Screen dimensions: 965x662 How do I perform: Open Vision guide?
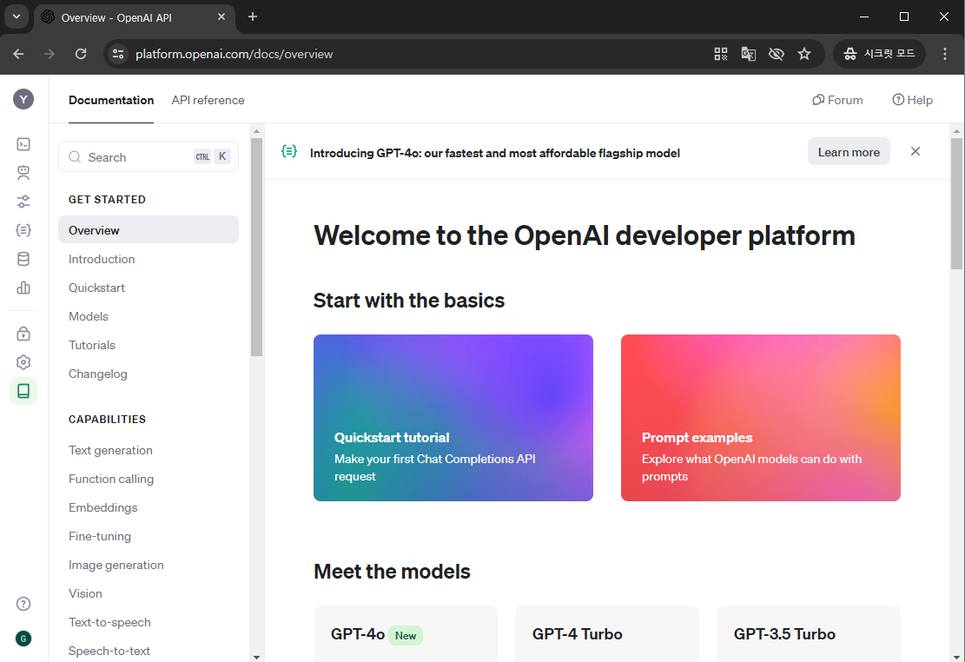point(85,593)
